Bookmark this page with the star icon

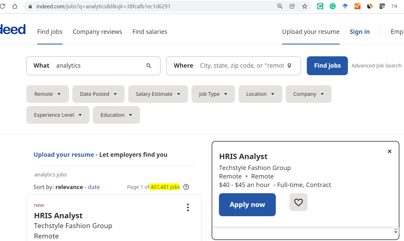pos(305,6)
